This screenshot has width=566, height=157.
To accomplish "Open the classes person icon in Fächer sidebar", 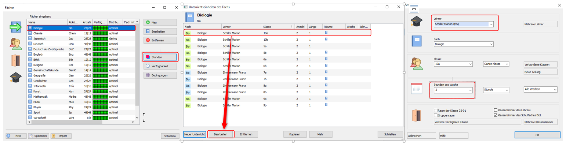I will [16, 44].
